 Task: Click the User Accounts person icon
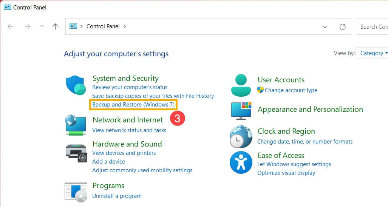(241, 85)
